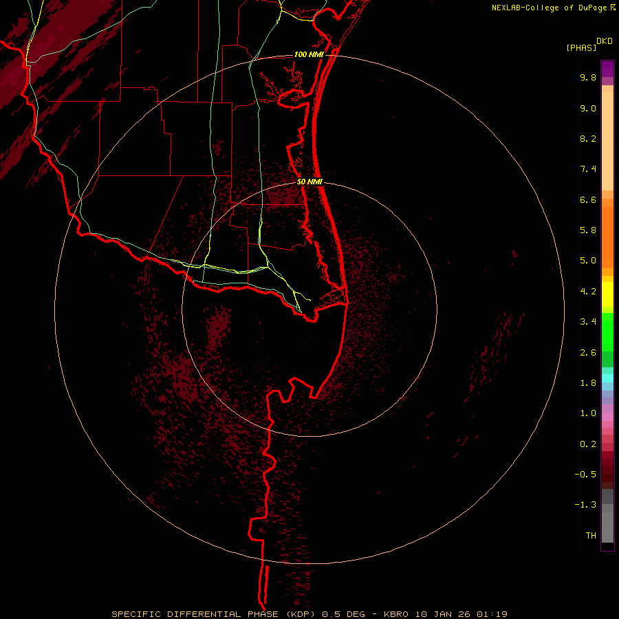Click the 6.6 color scale value
This screenshot has width=619, height=619.
point(588,199)
